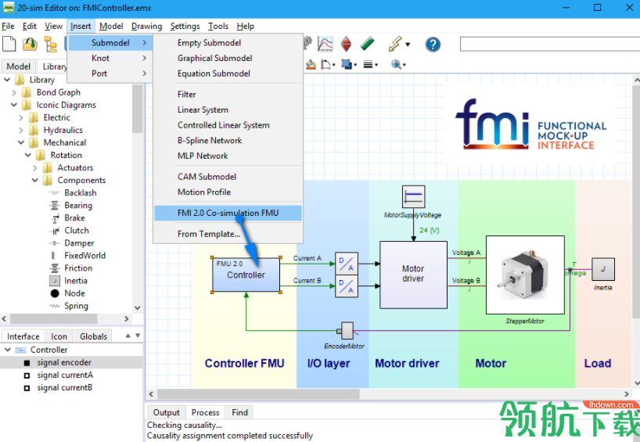The image size is (640, 442).
Task: Select the FMU 2.0 Controller block
Action: click(x=246, y=275)
